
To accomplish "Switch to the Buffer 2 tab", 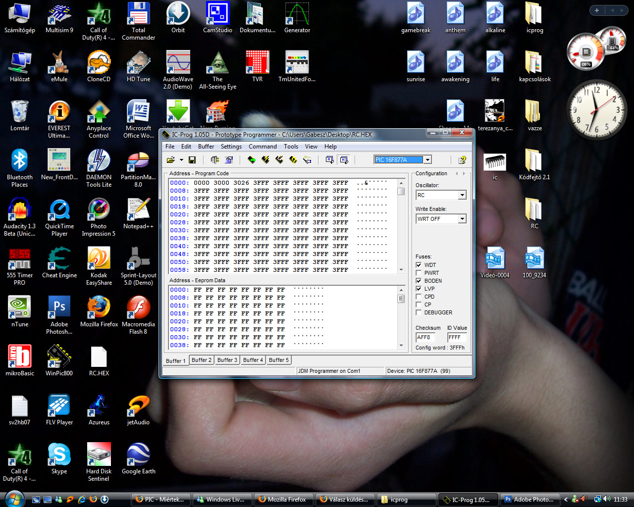I will pos(202,360).
